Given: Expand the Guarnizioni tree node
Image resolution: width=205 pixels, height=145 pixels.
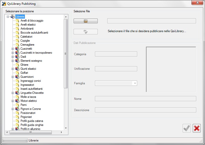Looking at the screenshot, I should (x=13, y=77).
